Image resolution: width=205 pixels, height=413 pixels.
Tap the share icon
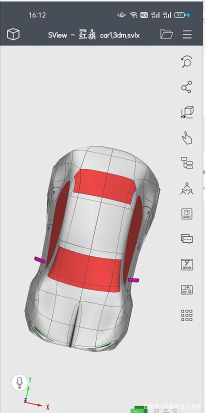tap(186, 87)
